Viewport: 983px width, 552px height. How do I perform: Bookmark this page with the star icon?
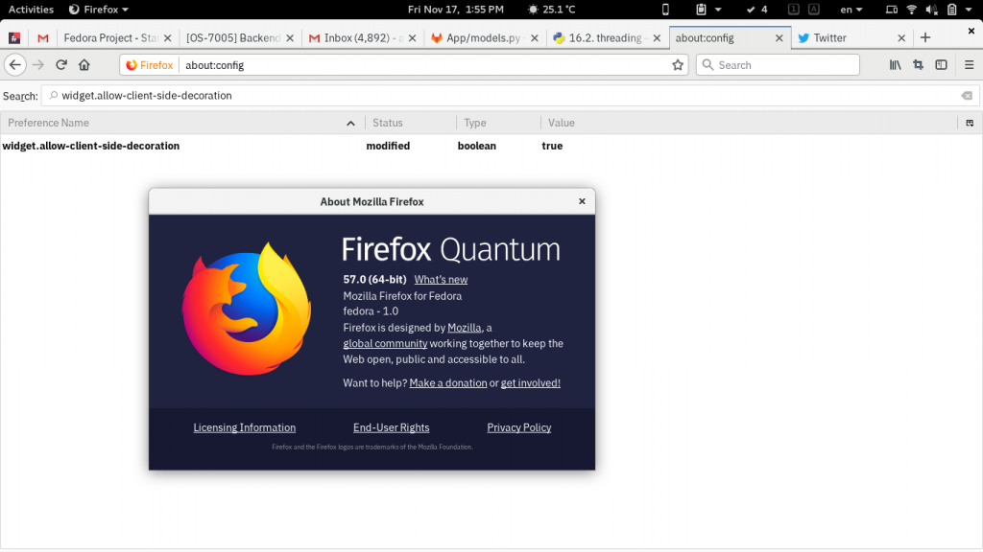tap(678, 65)
